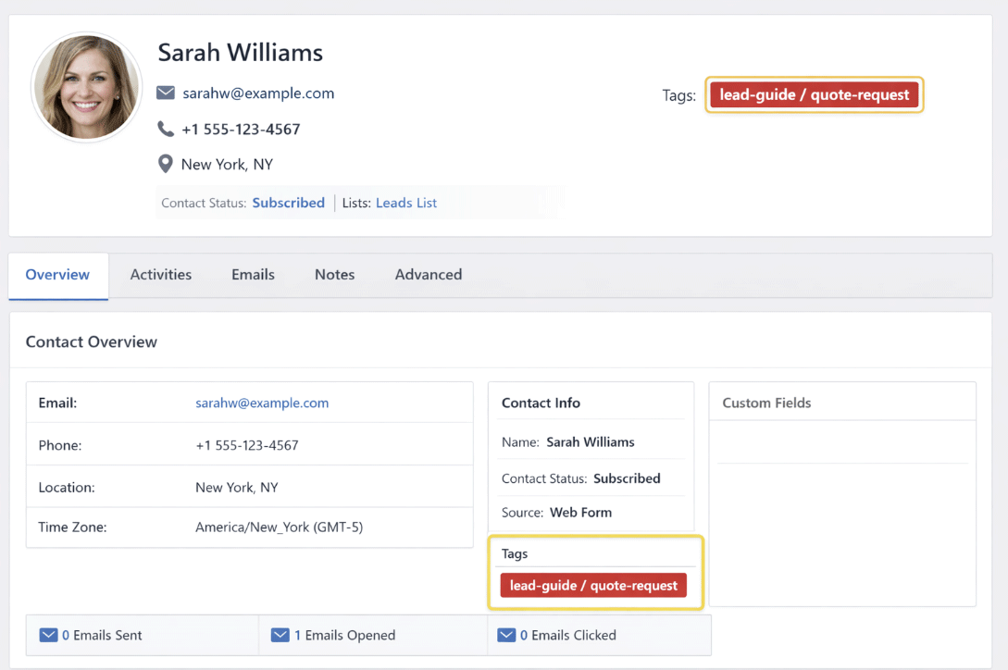Click the Custom Fields panel heading

coord(766,403)
